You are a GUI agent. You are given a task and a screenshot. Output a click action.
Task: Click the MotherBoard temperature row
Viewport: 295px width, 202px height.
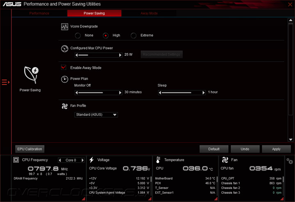(x=185, y=178)
